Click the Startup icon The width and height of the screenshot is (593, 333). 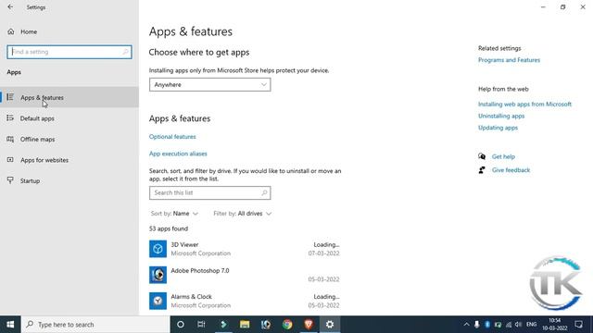tap(10, 180)
